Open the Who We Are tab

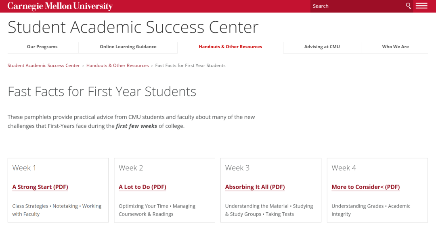tap(395, 47)
